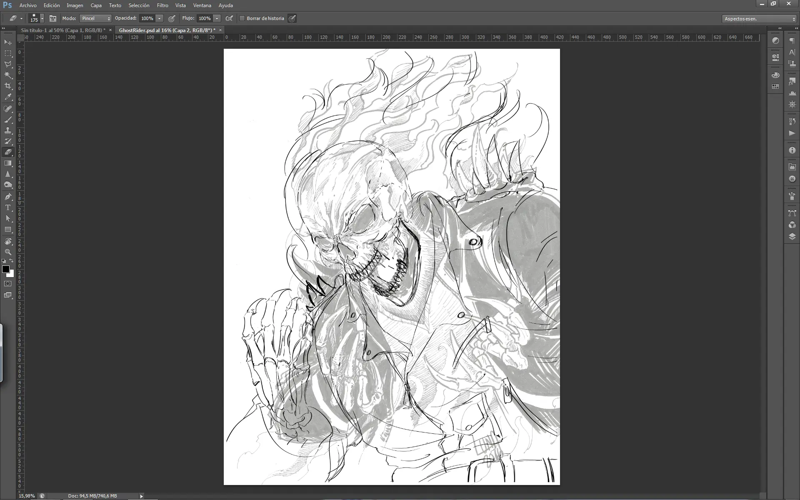Select the Rotate View hand tool

[8, 241]
